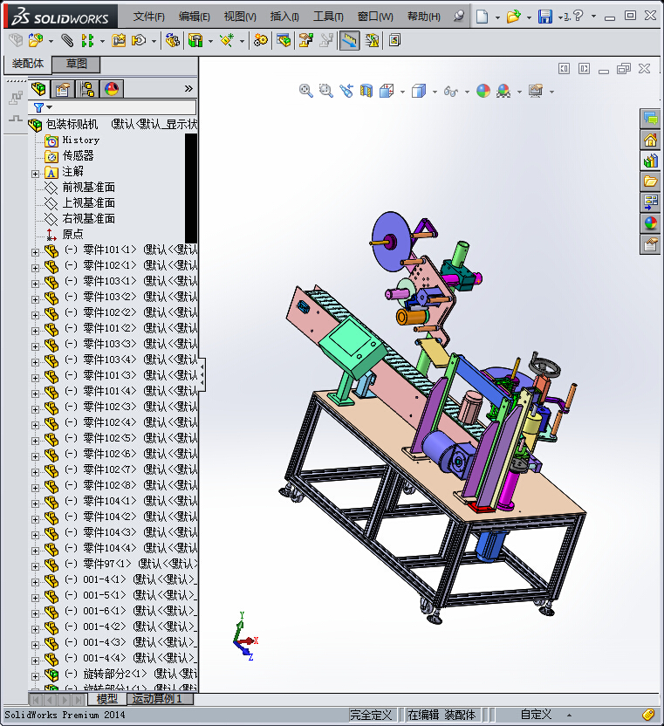Screen dimensions: 664x726
Task: Select the PropertyManager tab icon
Action: (63, 89)
